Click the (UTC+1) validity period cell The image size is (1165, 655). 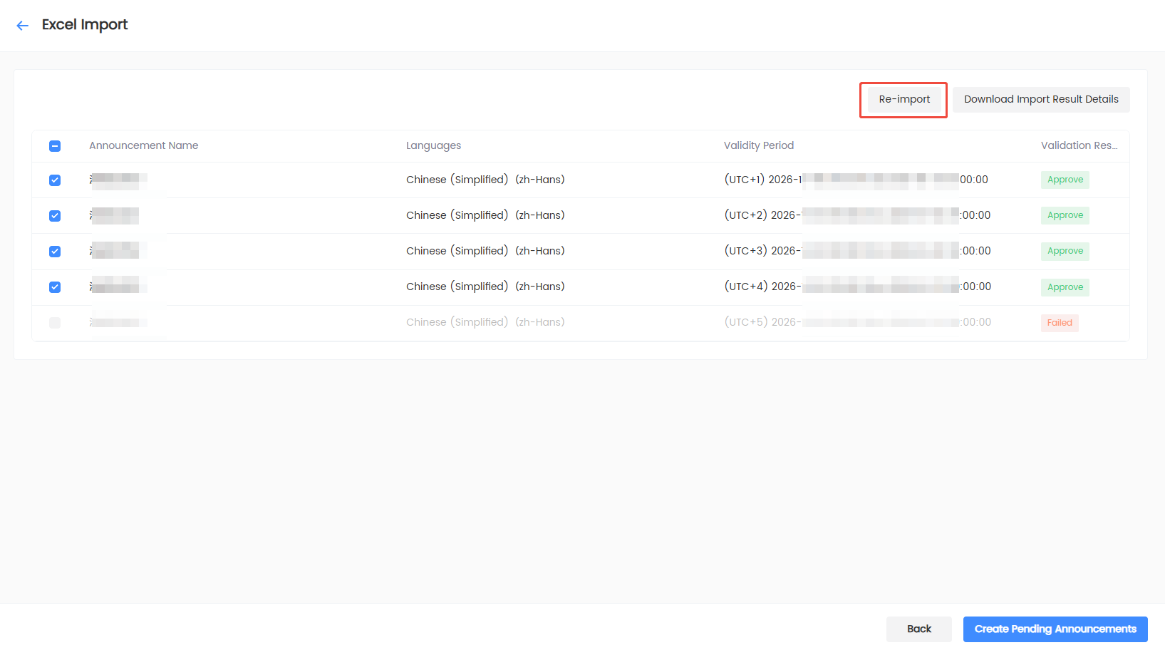tap(856, 180)
